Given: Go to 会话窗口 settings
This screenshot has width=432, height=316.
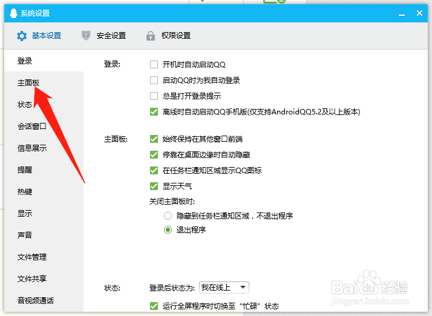Looking at the screenshot, I should pyautogui.click(x=44, y=127).
